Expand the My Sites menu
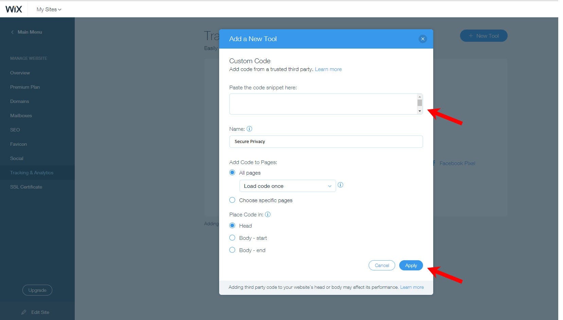The image size is (563, 320). coord(49,10)
